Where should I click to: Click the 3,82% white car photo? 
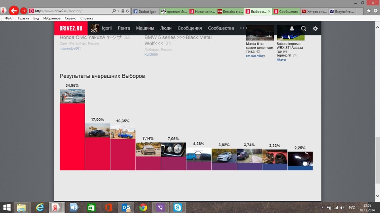[224, 155]
